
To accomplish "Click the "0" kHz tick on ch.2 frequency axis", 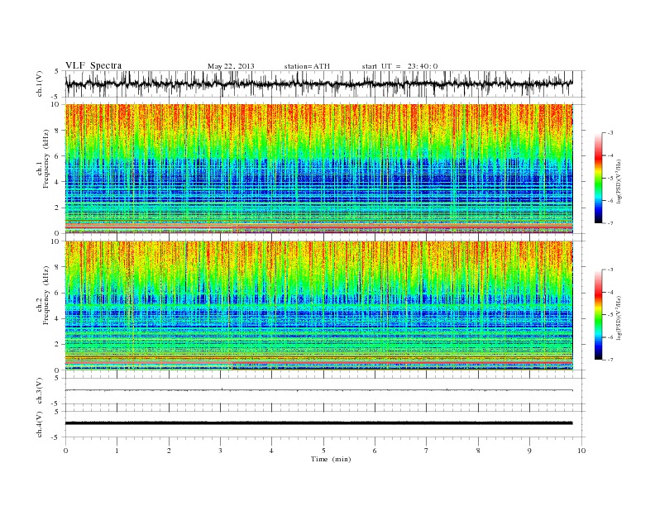I will tap(58, 370).
